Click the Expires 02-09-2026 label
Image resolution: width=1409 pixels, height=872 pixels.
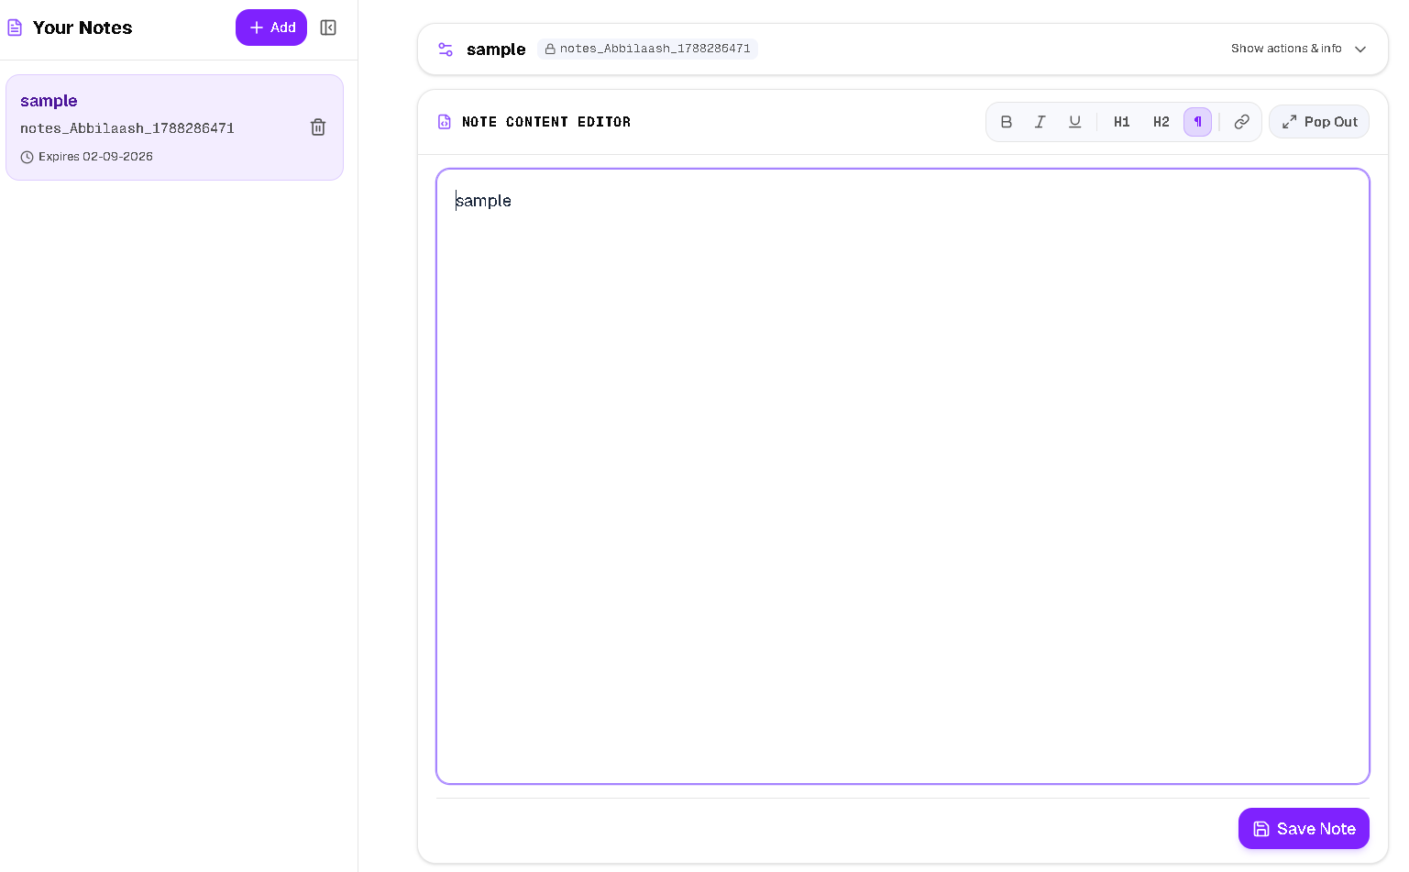(x=87, y=157)
